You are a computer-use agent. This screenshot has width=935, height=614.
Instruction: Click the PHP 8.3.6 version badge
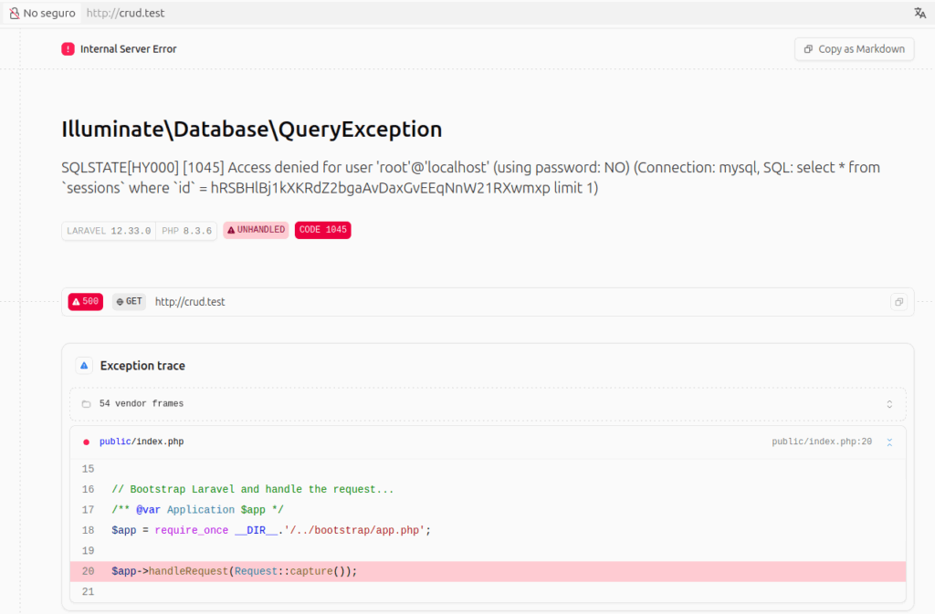[186, 231]
